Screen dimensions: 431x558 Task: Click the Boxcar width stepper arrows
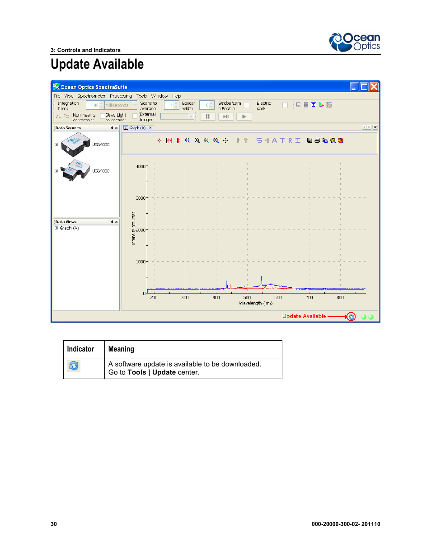(x=211, y=105)
